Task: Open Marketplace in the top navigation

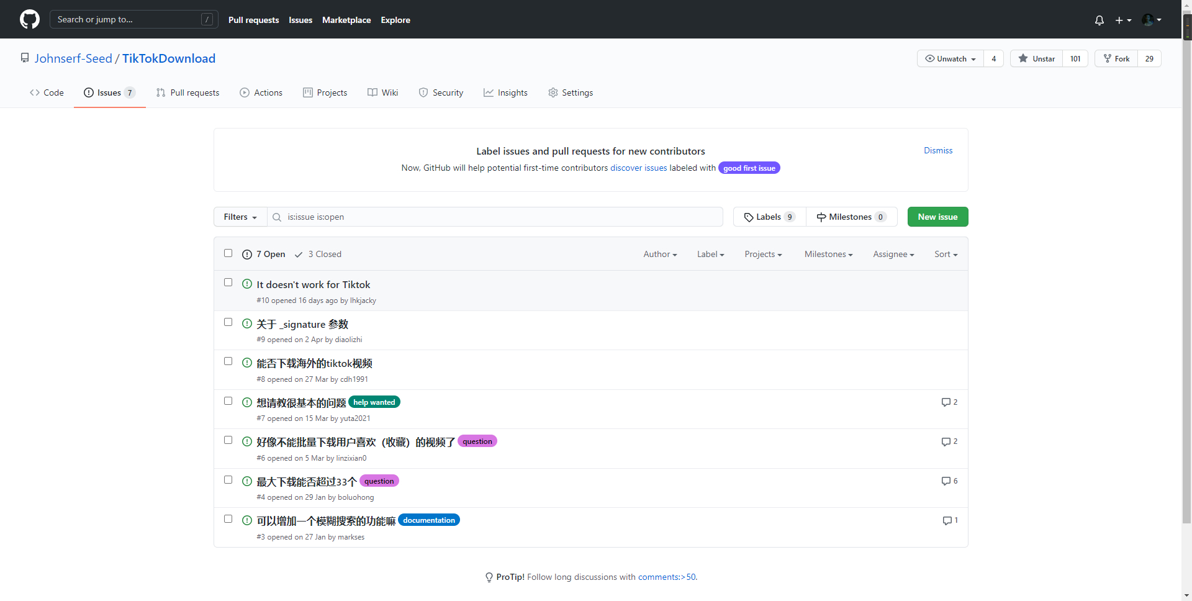Action: 346,20
